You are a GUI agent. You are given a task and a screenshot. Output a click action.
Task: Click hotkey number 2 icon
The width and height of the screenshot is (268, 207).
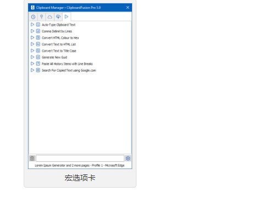click(38, 31)
